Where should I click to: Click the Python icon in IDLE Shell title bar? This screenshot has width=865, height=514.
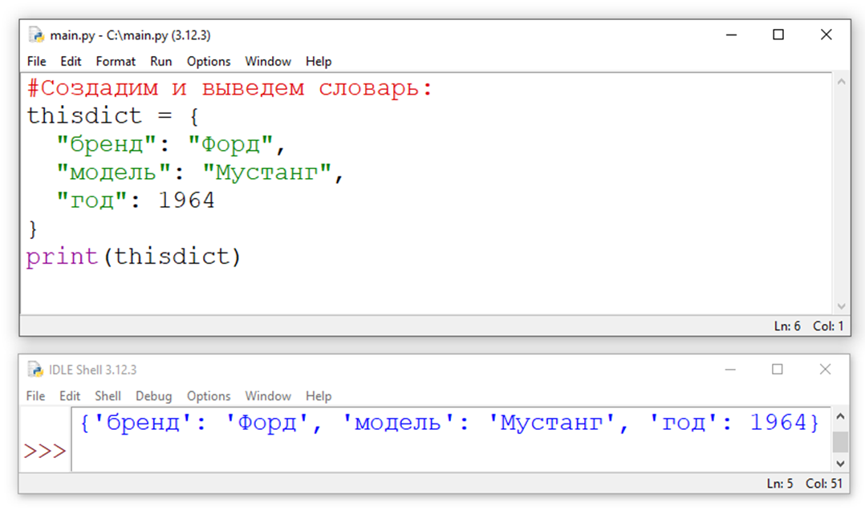pos(35,370)
